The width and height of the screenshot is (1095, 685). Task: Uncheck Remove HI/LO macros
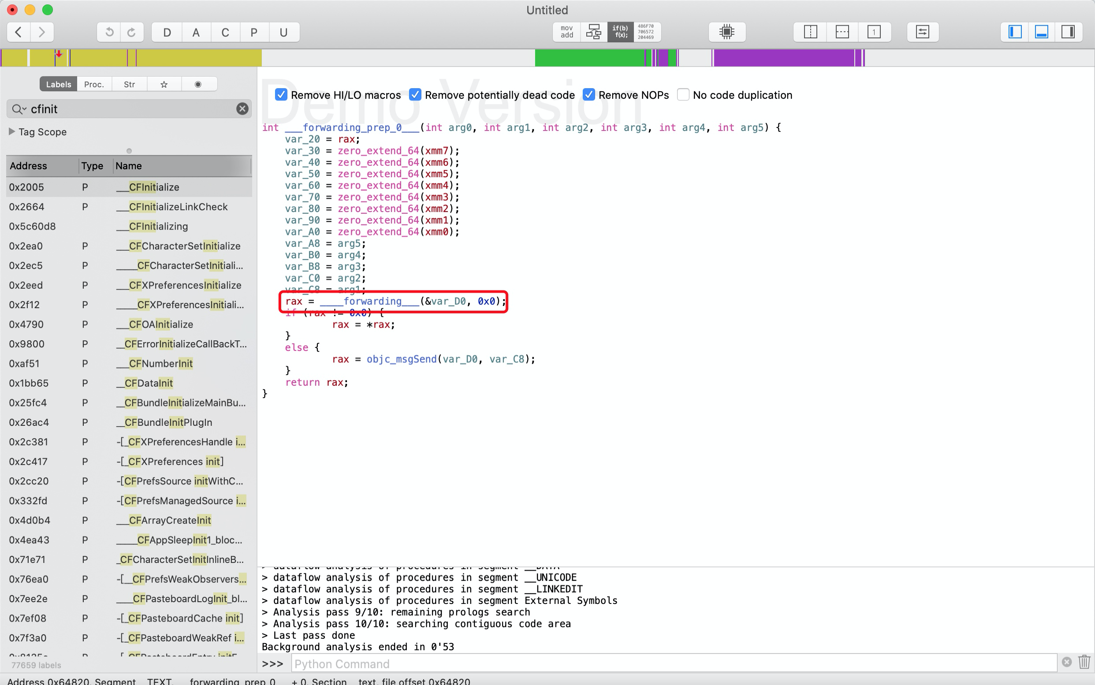281,95
